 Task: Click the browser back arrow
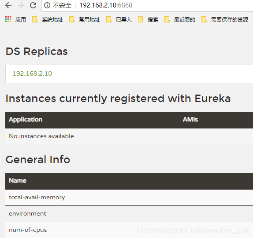point(8,5)
